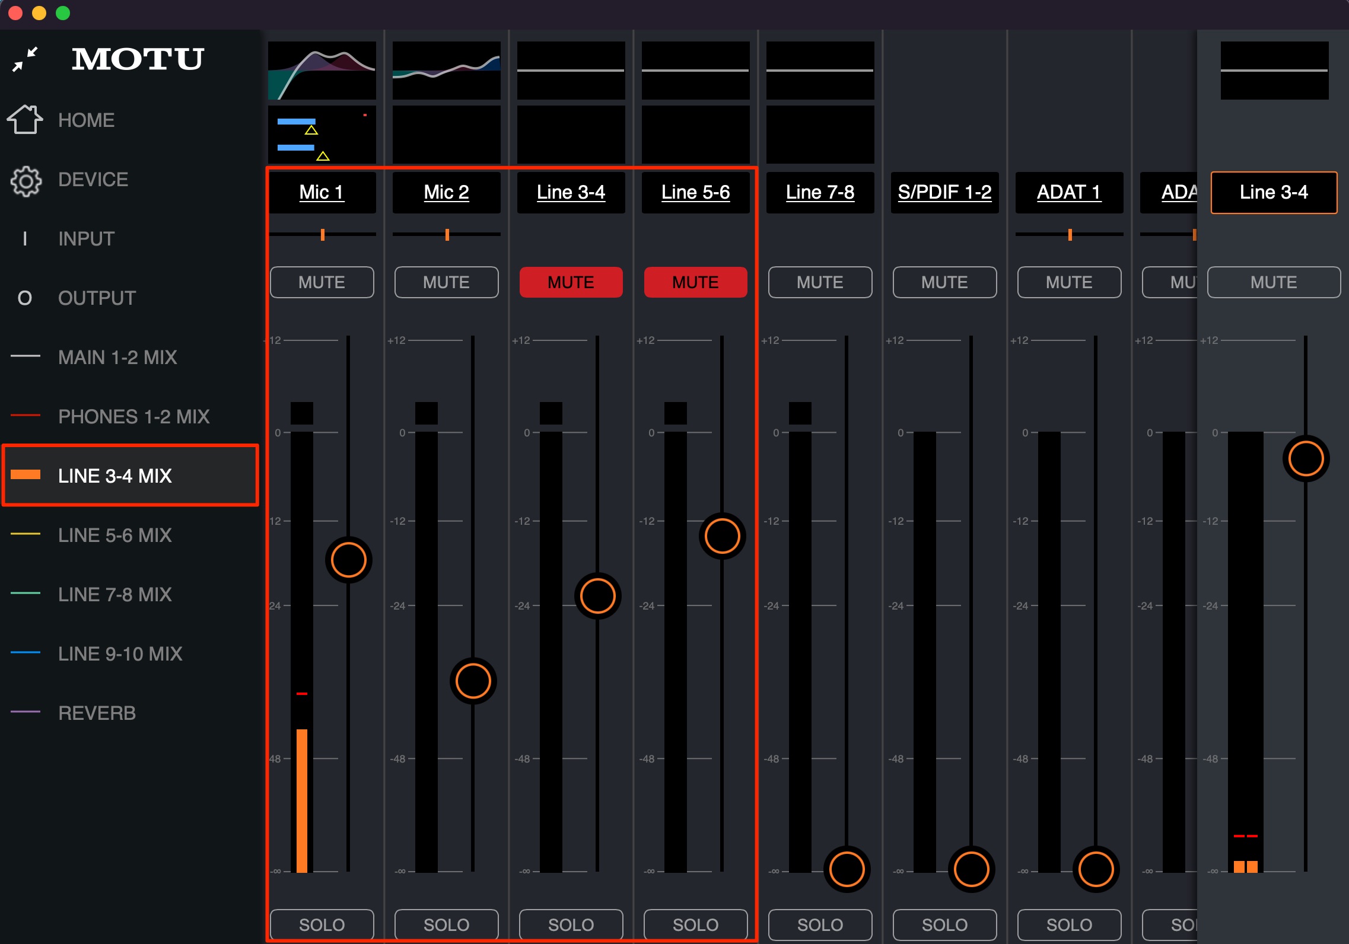This screenshot has width=1349, height=944.
Task: Solo the Line 7-8 channel
Action: 820,924
